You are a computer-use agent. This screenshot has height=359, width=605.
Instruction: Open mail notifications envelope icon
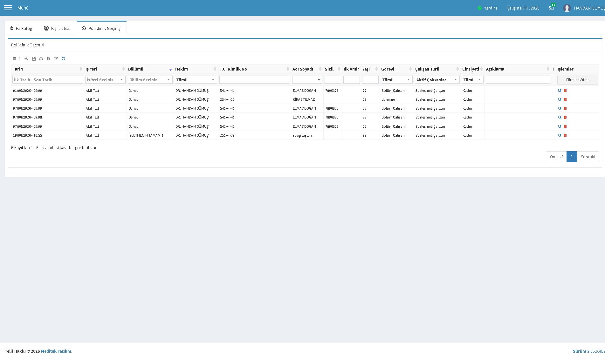(551, 8)
